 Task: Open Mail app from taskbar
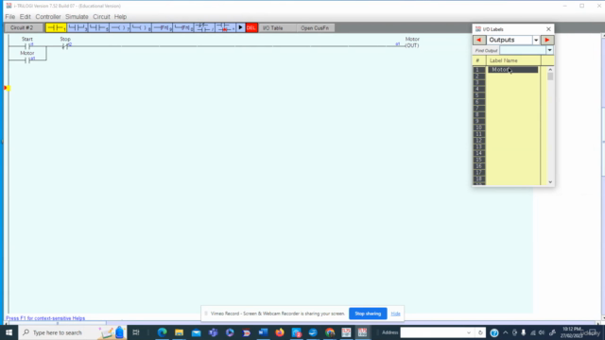[196, 332]
